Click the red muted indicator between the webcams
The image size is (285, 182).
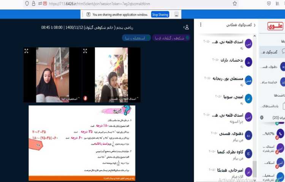pos(85,98)
